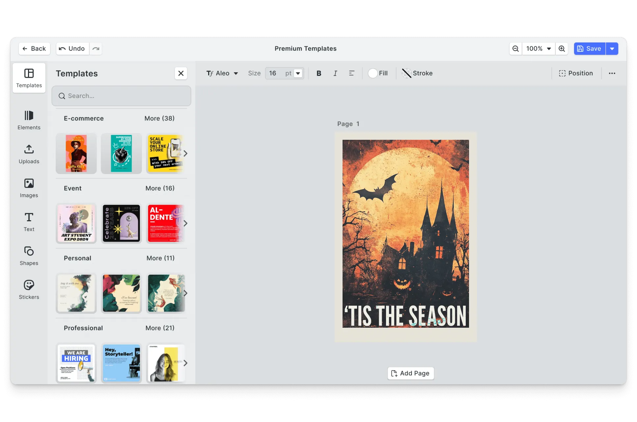Open the 100% zoom level dropdown
Viewport: 637px width, 422px height.
click(x=539, y=48)
